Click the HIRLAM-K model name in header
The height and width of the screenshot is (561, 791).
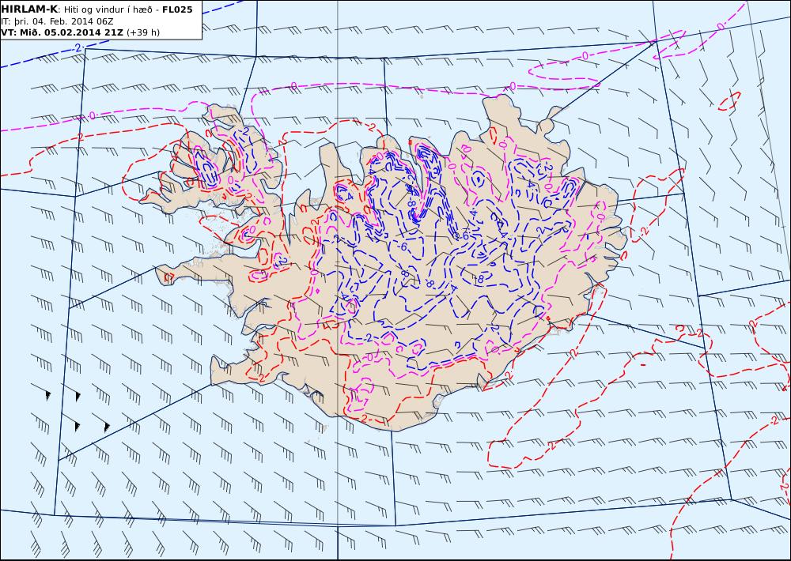tap(29, 9)
